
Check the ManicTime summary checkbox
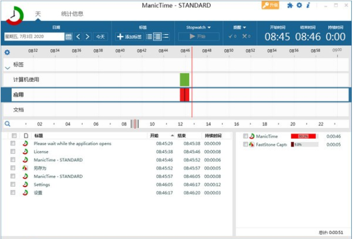[x=245, y=136]
